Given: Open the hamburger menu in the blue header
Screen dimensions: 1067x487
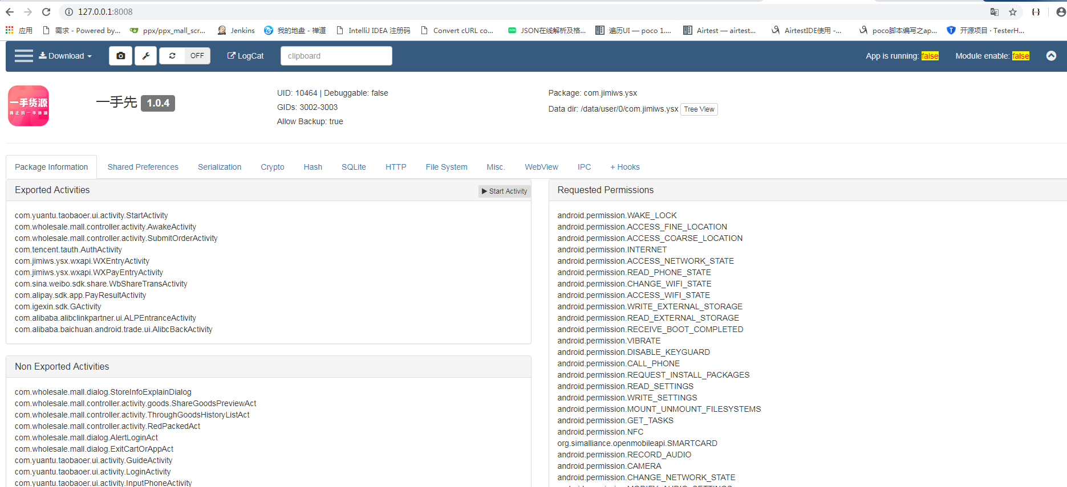Looking at the screenshot, I should 24,56.
